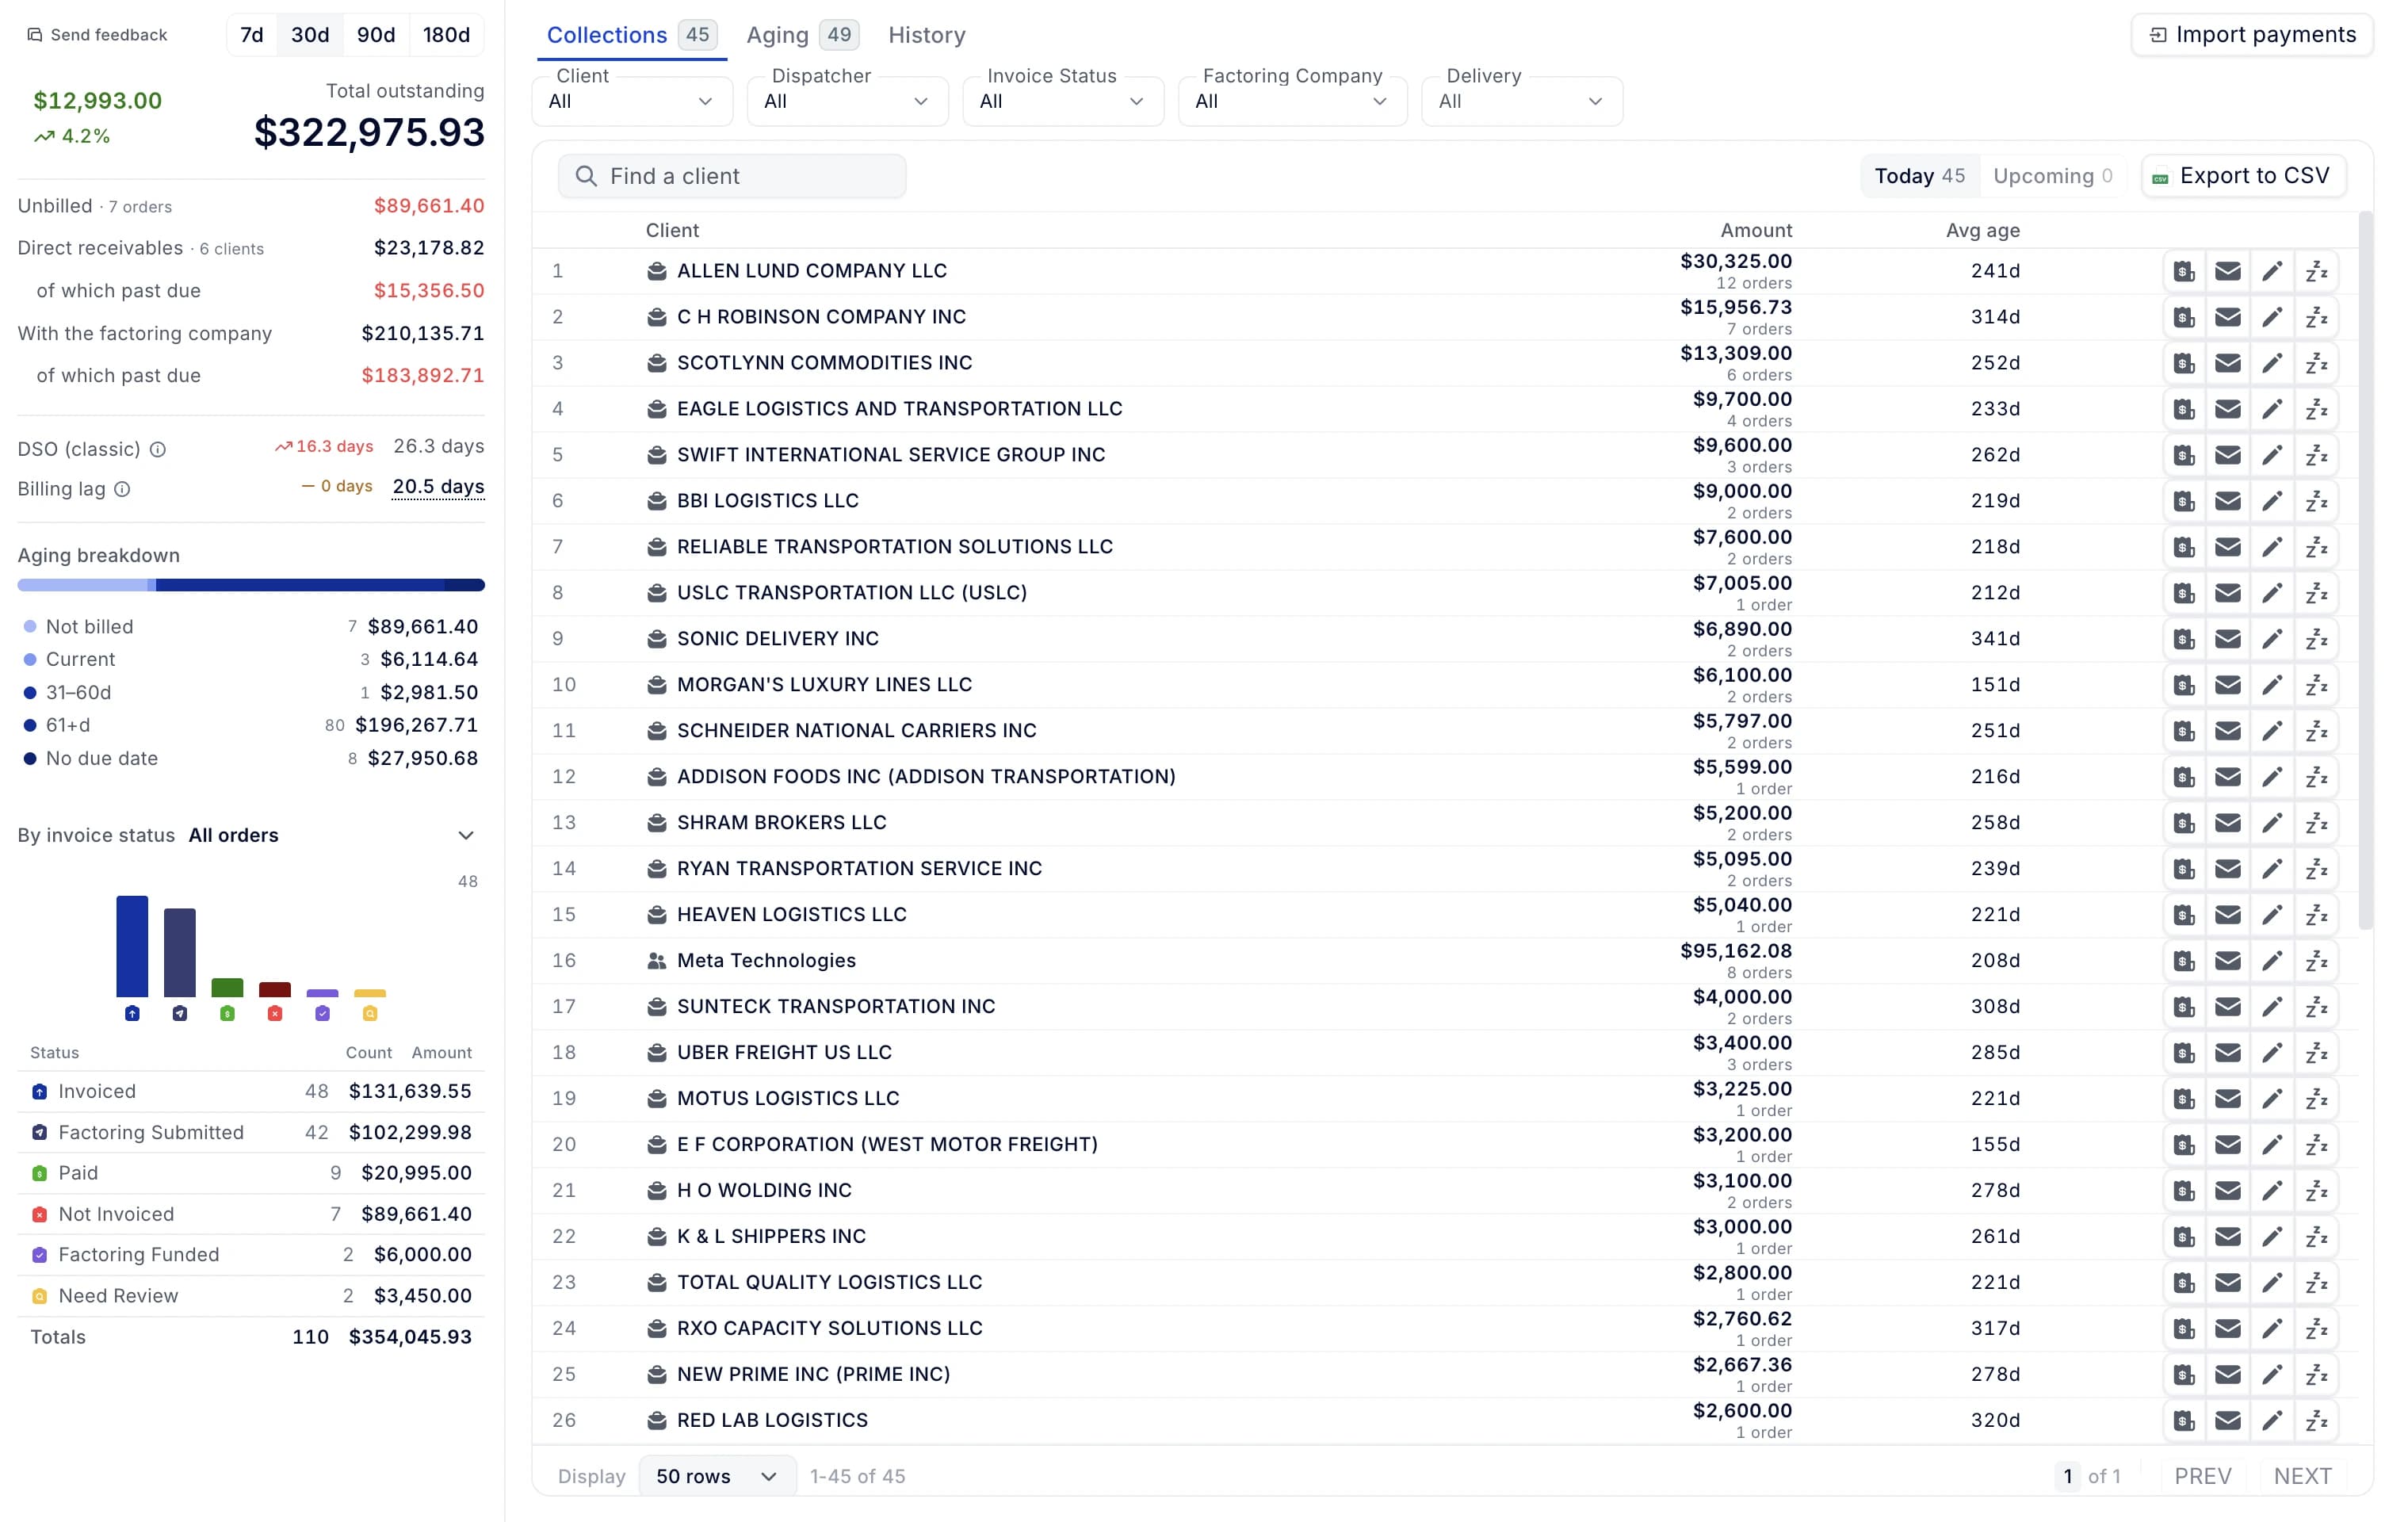Image resolution: width=2408 pixels, height=1522 pixels.
Task: Change the 50 rows display dropdown
Action: point(717,1476)
